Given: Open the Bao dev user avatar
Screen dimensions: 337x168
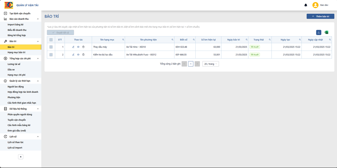Looking at the screenshot, I should [x=315, y=5].
